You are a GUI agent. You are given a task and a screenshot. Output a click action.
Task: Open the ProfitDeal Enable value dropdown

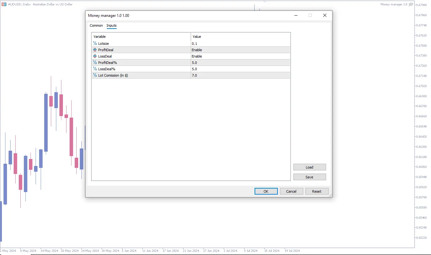pyautogui.click(x=240, y=50)
